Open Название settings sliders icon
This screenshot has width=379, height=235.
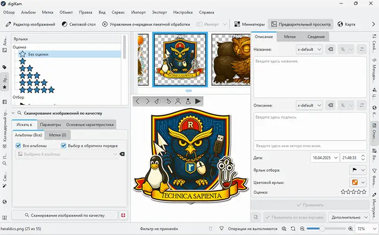(x=362, y=49)
